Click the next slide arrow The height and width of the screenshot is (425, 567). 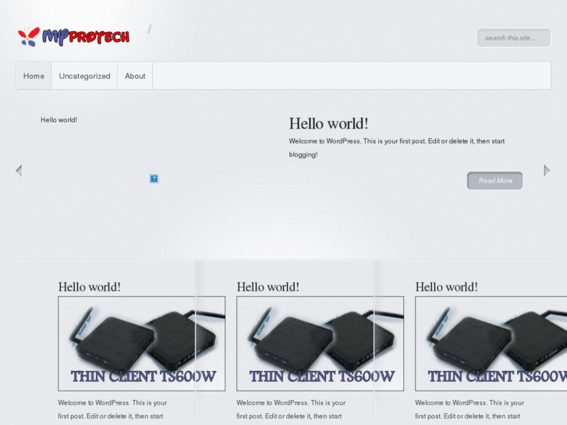point(547,171)
